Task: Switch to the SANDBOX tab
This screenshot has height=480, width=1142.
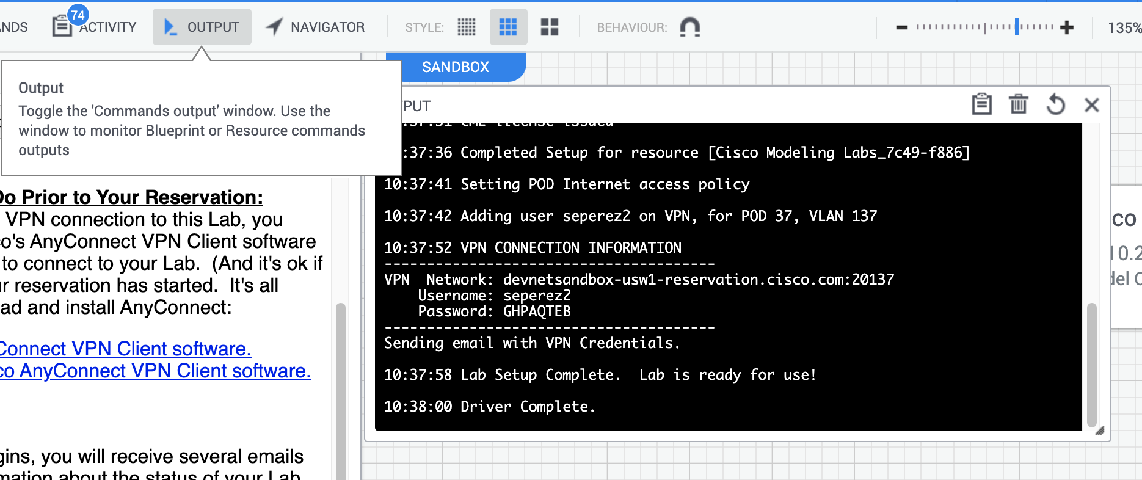Action: click(456, 67)
